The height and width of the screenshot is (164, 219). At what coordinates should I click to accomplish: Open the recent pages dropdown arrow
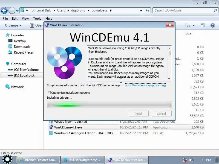click(17, 11)
